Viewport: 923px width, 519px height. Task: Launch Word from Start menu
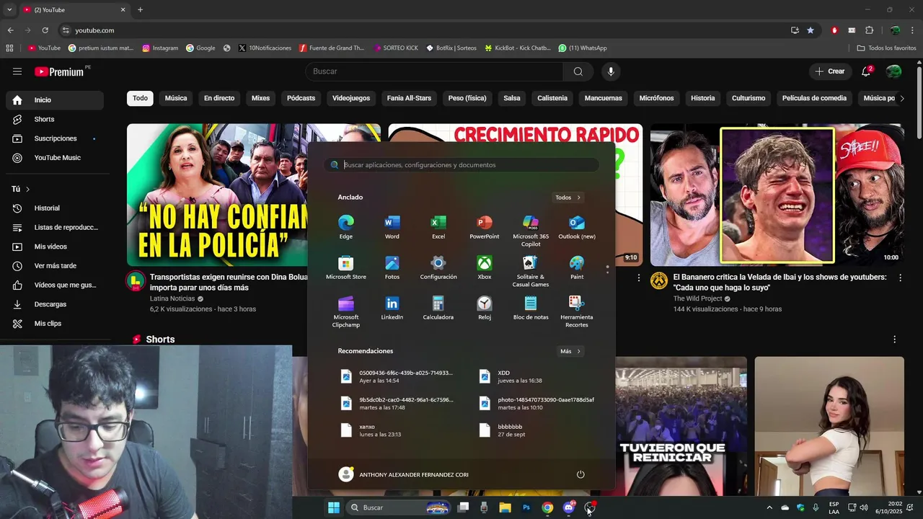point(392,227)
